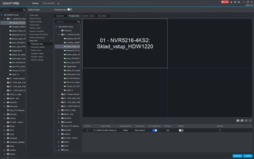
Task: Click search icon in left device panel
Action: tap(23, 9)
